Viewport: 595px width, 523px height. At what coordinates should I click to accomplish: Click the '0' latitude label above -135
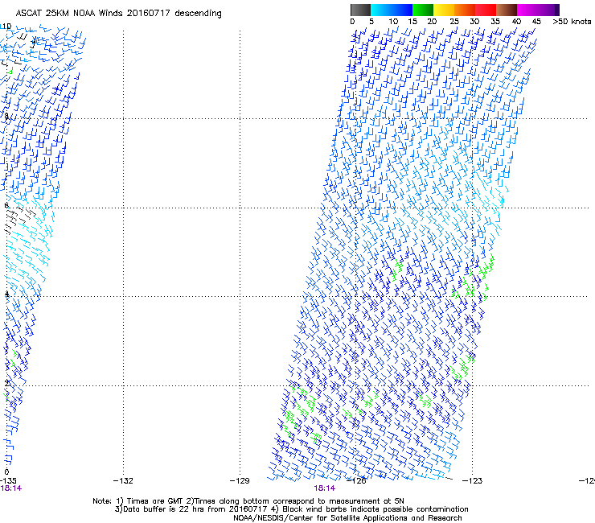(x=6, y=472)
